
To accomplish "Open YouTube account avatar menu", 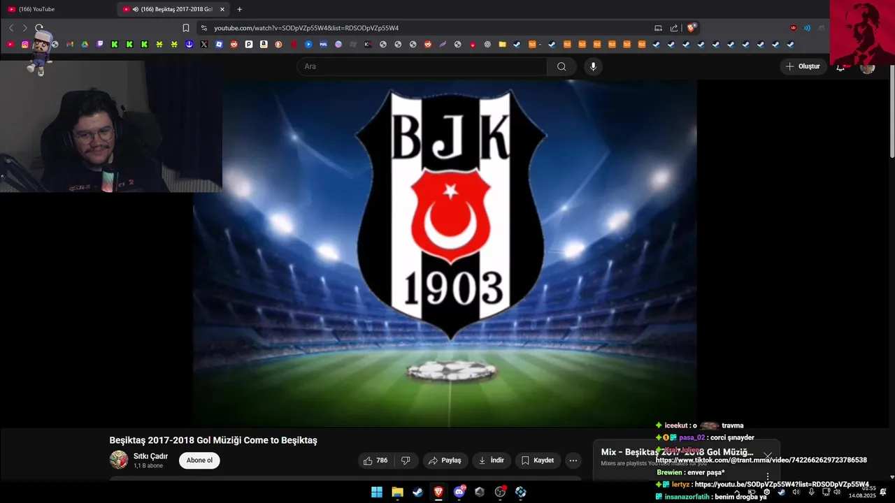I will (x=868, y=67).
